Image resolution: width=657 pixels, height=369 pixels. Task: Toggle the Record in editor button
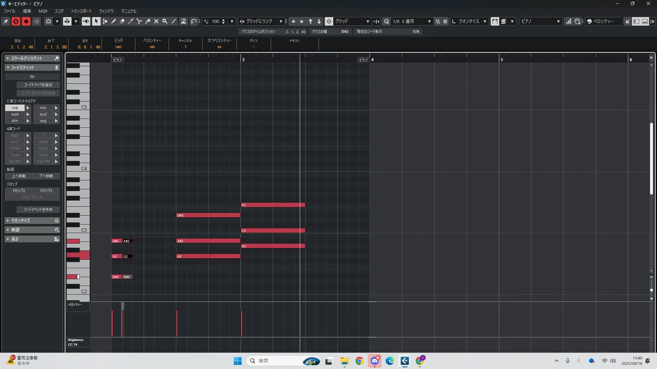(x=26, y=21)
